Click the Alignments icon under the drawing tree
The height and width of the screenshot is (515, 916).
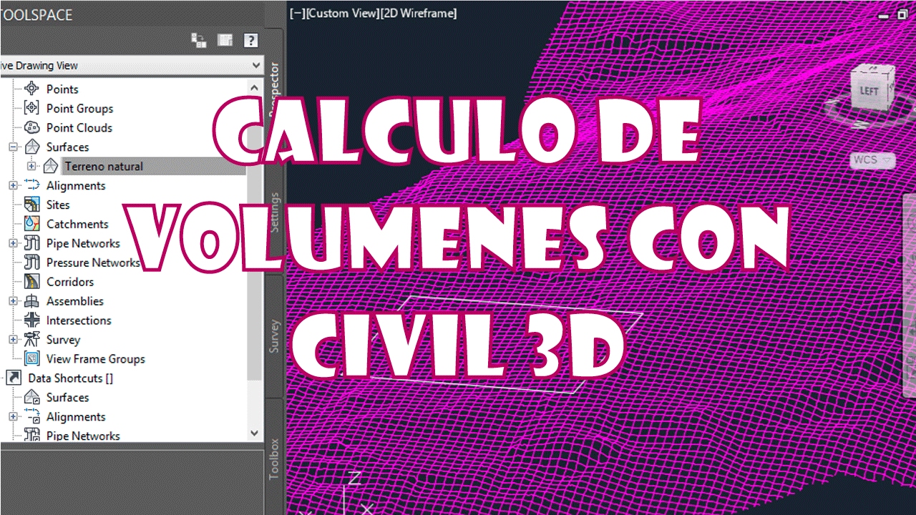point(32,185)
